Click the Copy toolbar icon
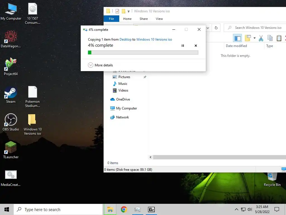Viewport: 286px width, 215px height. [x=270, y=38]
